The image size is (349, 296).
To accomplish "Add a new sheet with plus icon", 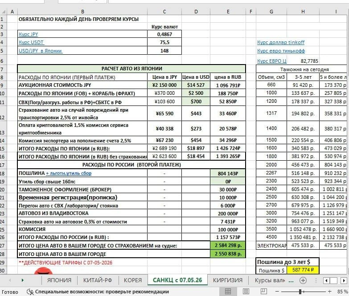I will tap(303, 280).
